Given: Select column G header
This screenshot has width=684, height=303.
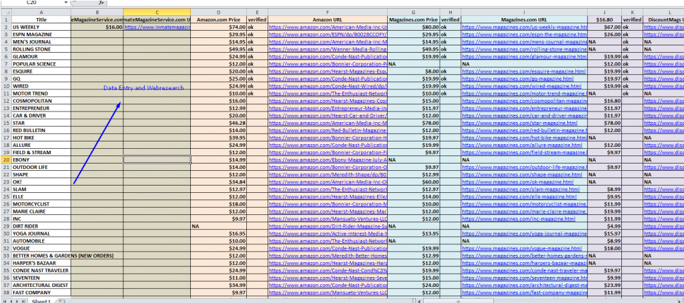Looking at the screenshot, I should (414, 12).
